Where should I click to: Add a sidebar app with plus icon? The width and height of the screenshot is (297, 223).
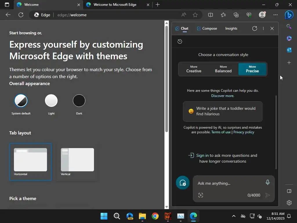(289, 62)
